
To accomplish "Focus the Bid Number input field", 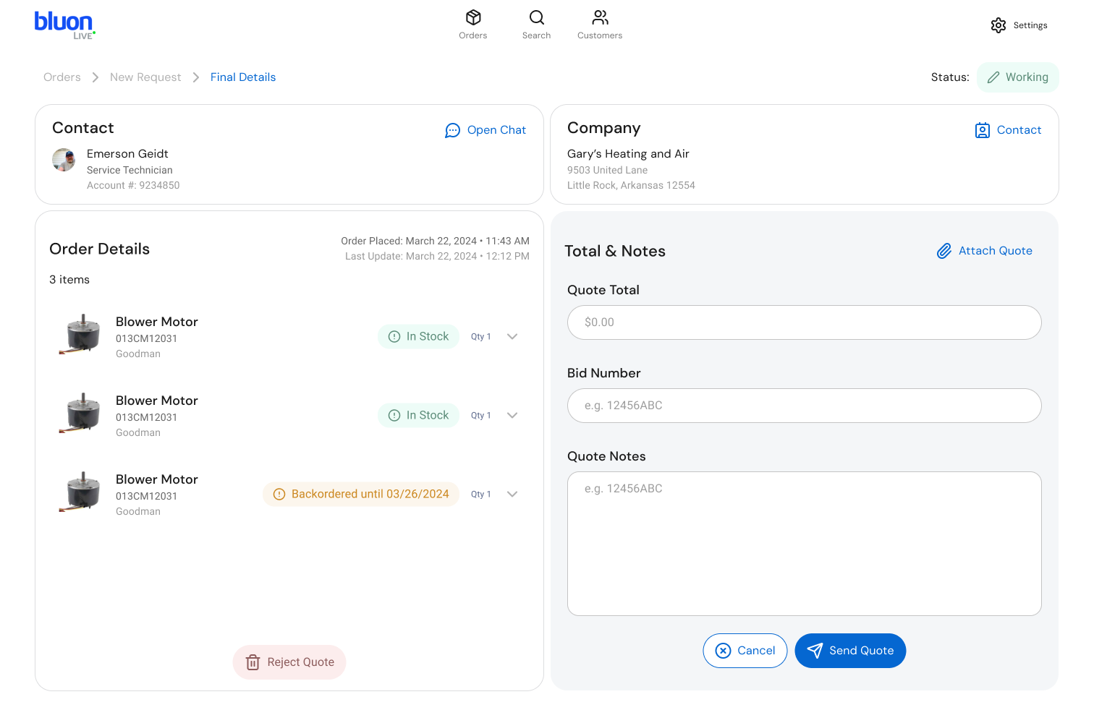I will 804,406.
